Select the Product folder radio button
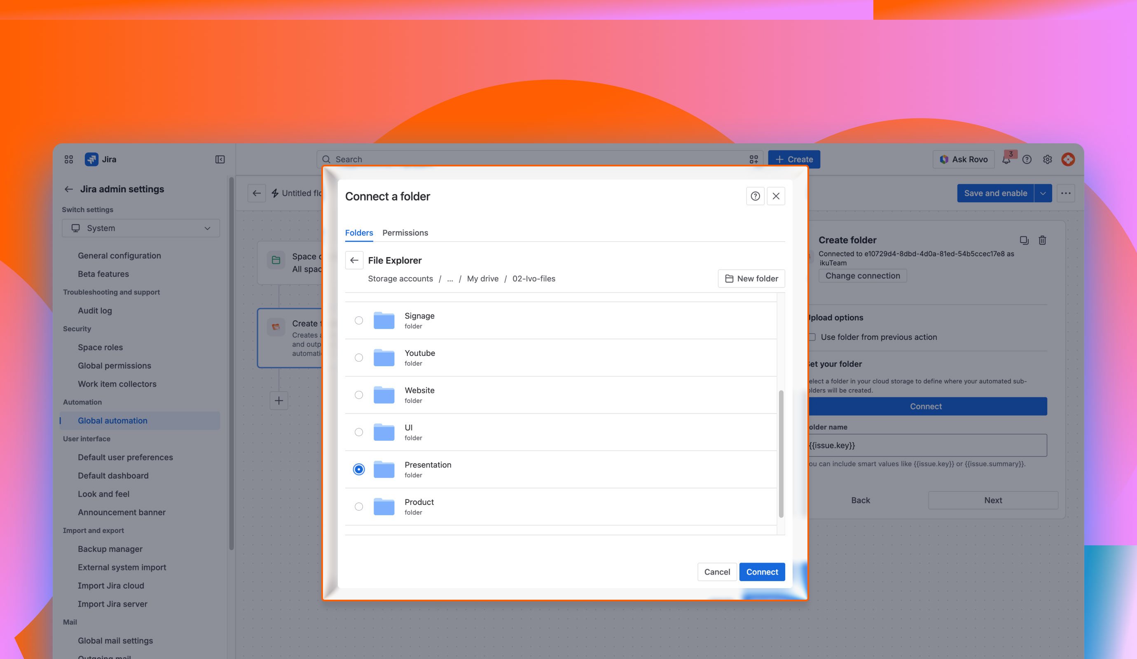 click(x=359, y=507)
